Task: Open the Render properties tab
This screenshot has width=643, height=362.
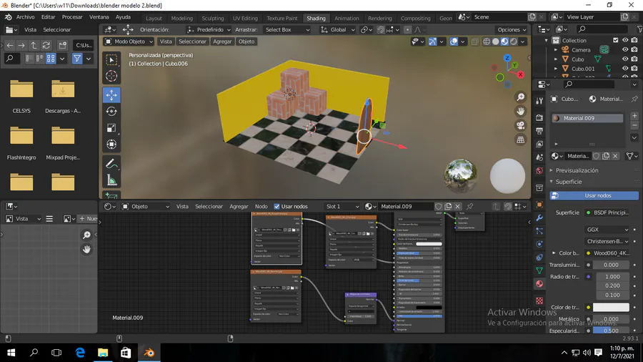Action: tap(539, 118)
